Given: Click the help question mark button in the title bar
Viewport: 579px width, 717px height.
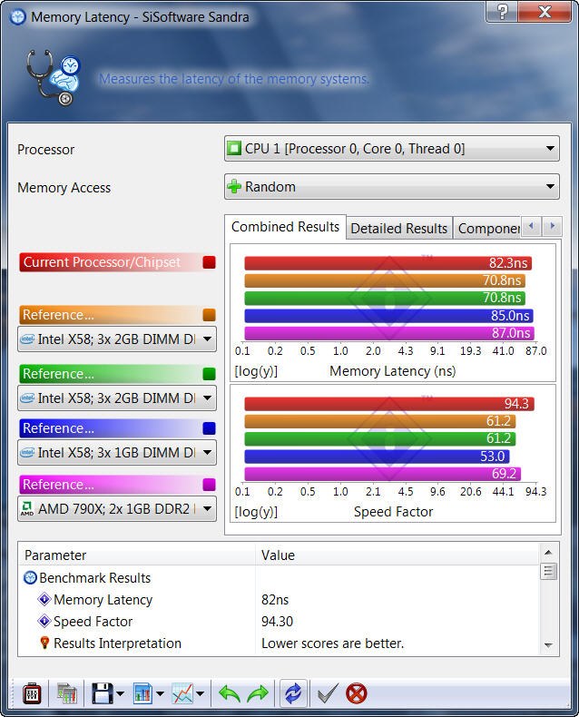Looking at the screenshot, I should point(502,11).
